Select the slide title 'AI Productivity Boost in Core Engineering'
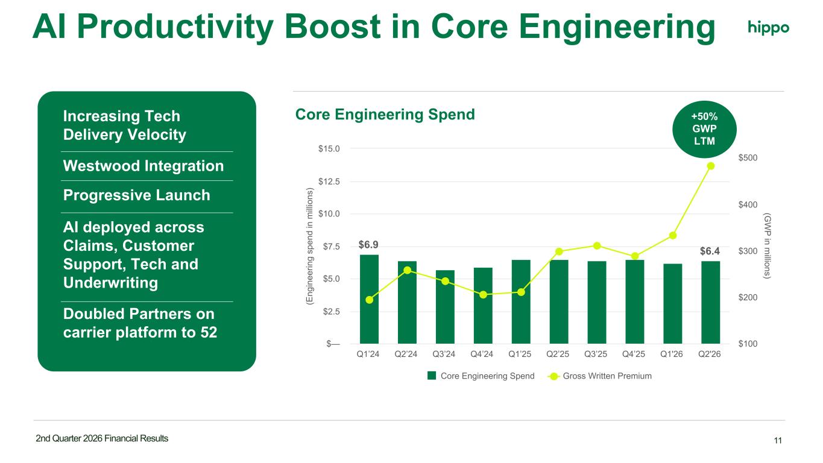 click(374, 27)
